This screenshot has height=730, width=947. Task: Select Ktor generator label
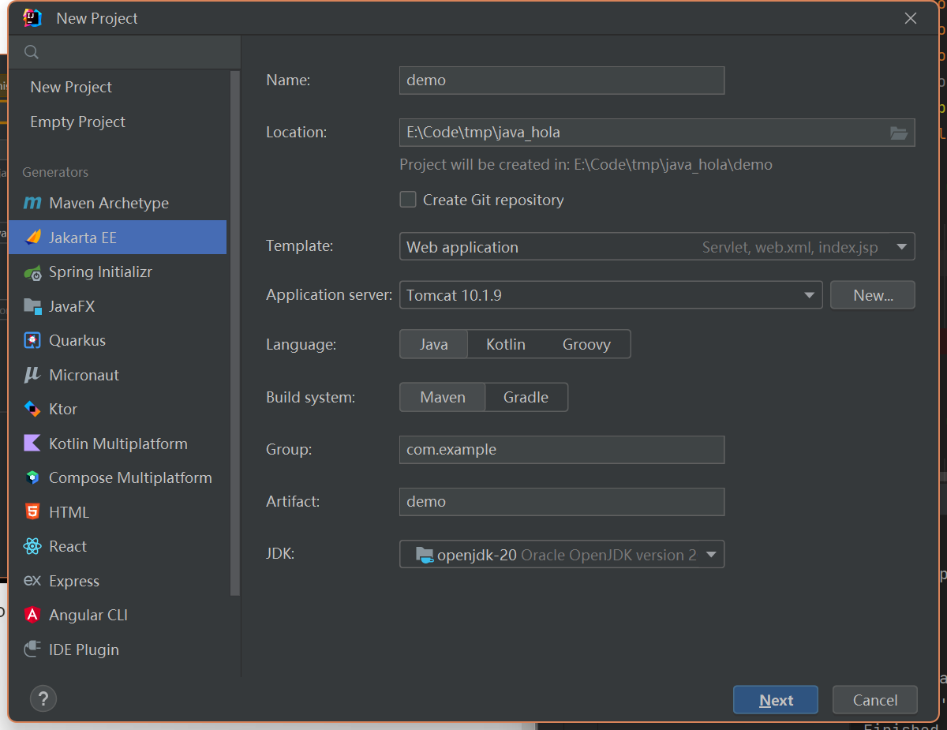(x=63, y=409)
